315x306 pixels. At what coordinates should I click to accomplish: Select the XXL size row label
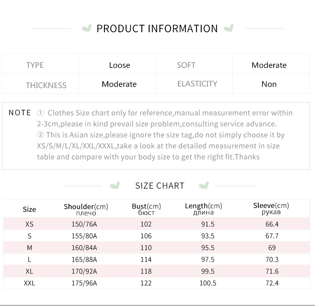point(29,283)
